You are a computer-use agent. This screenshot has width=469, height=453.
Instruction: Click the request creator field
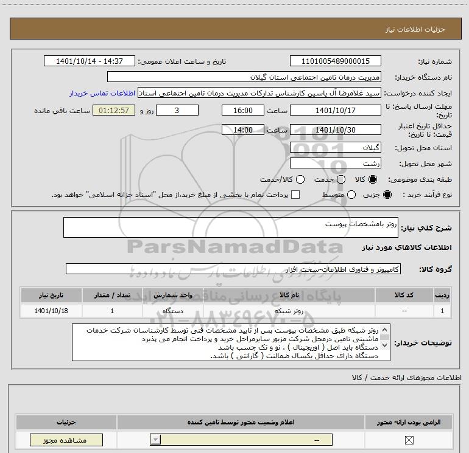tap(259, 93)
